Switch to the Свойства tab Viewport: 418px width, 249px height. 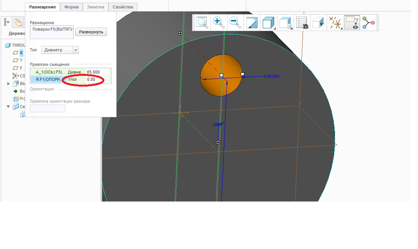pyautogui.click(x=123, y=7)
